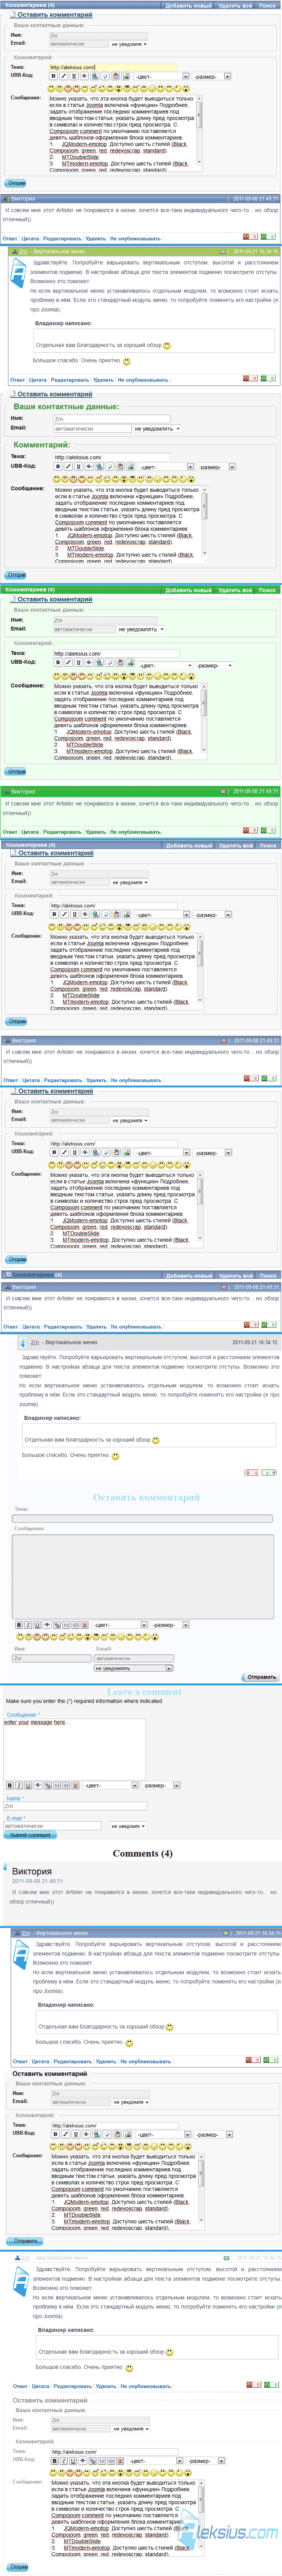Toggle Bold in Leave a comment toolbar
The image size is (282, 2576).
point(10,1785)
